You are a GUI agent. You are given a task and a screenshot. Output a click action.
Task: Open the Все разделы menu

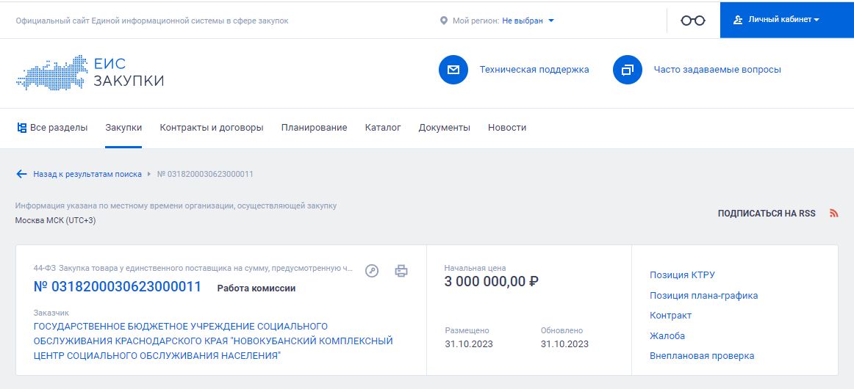pos(52,128)
